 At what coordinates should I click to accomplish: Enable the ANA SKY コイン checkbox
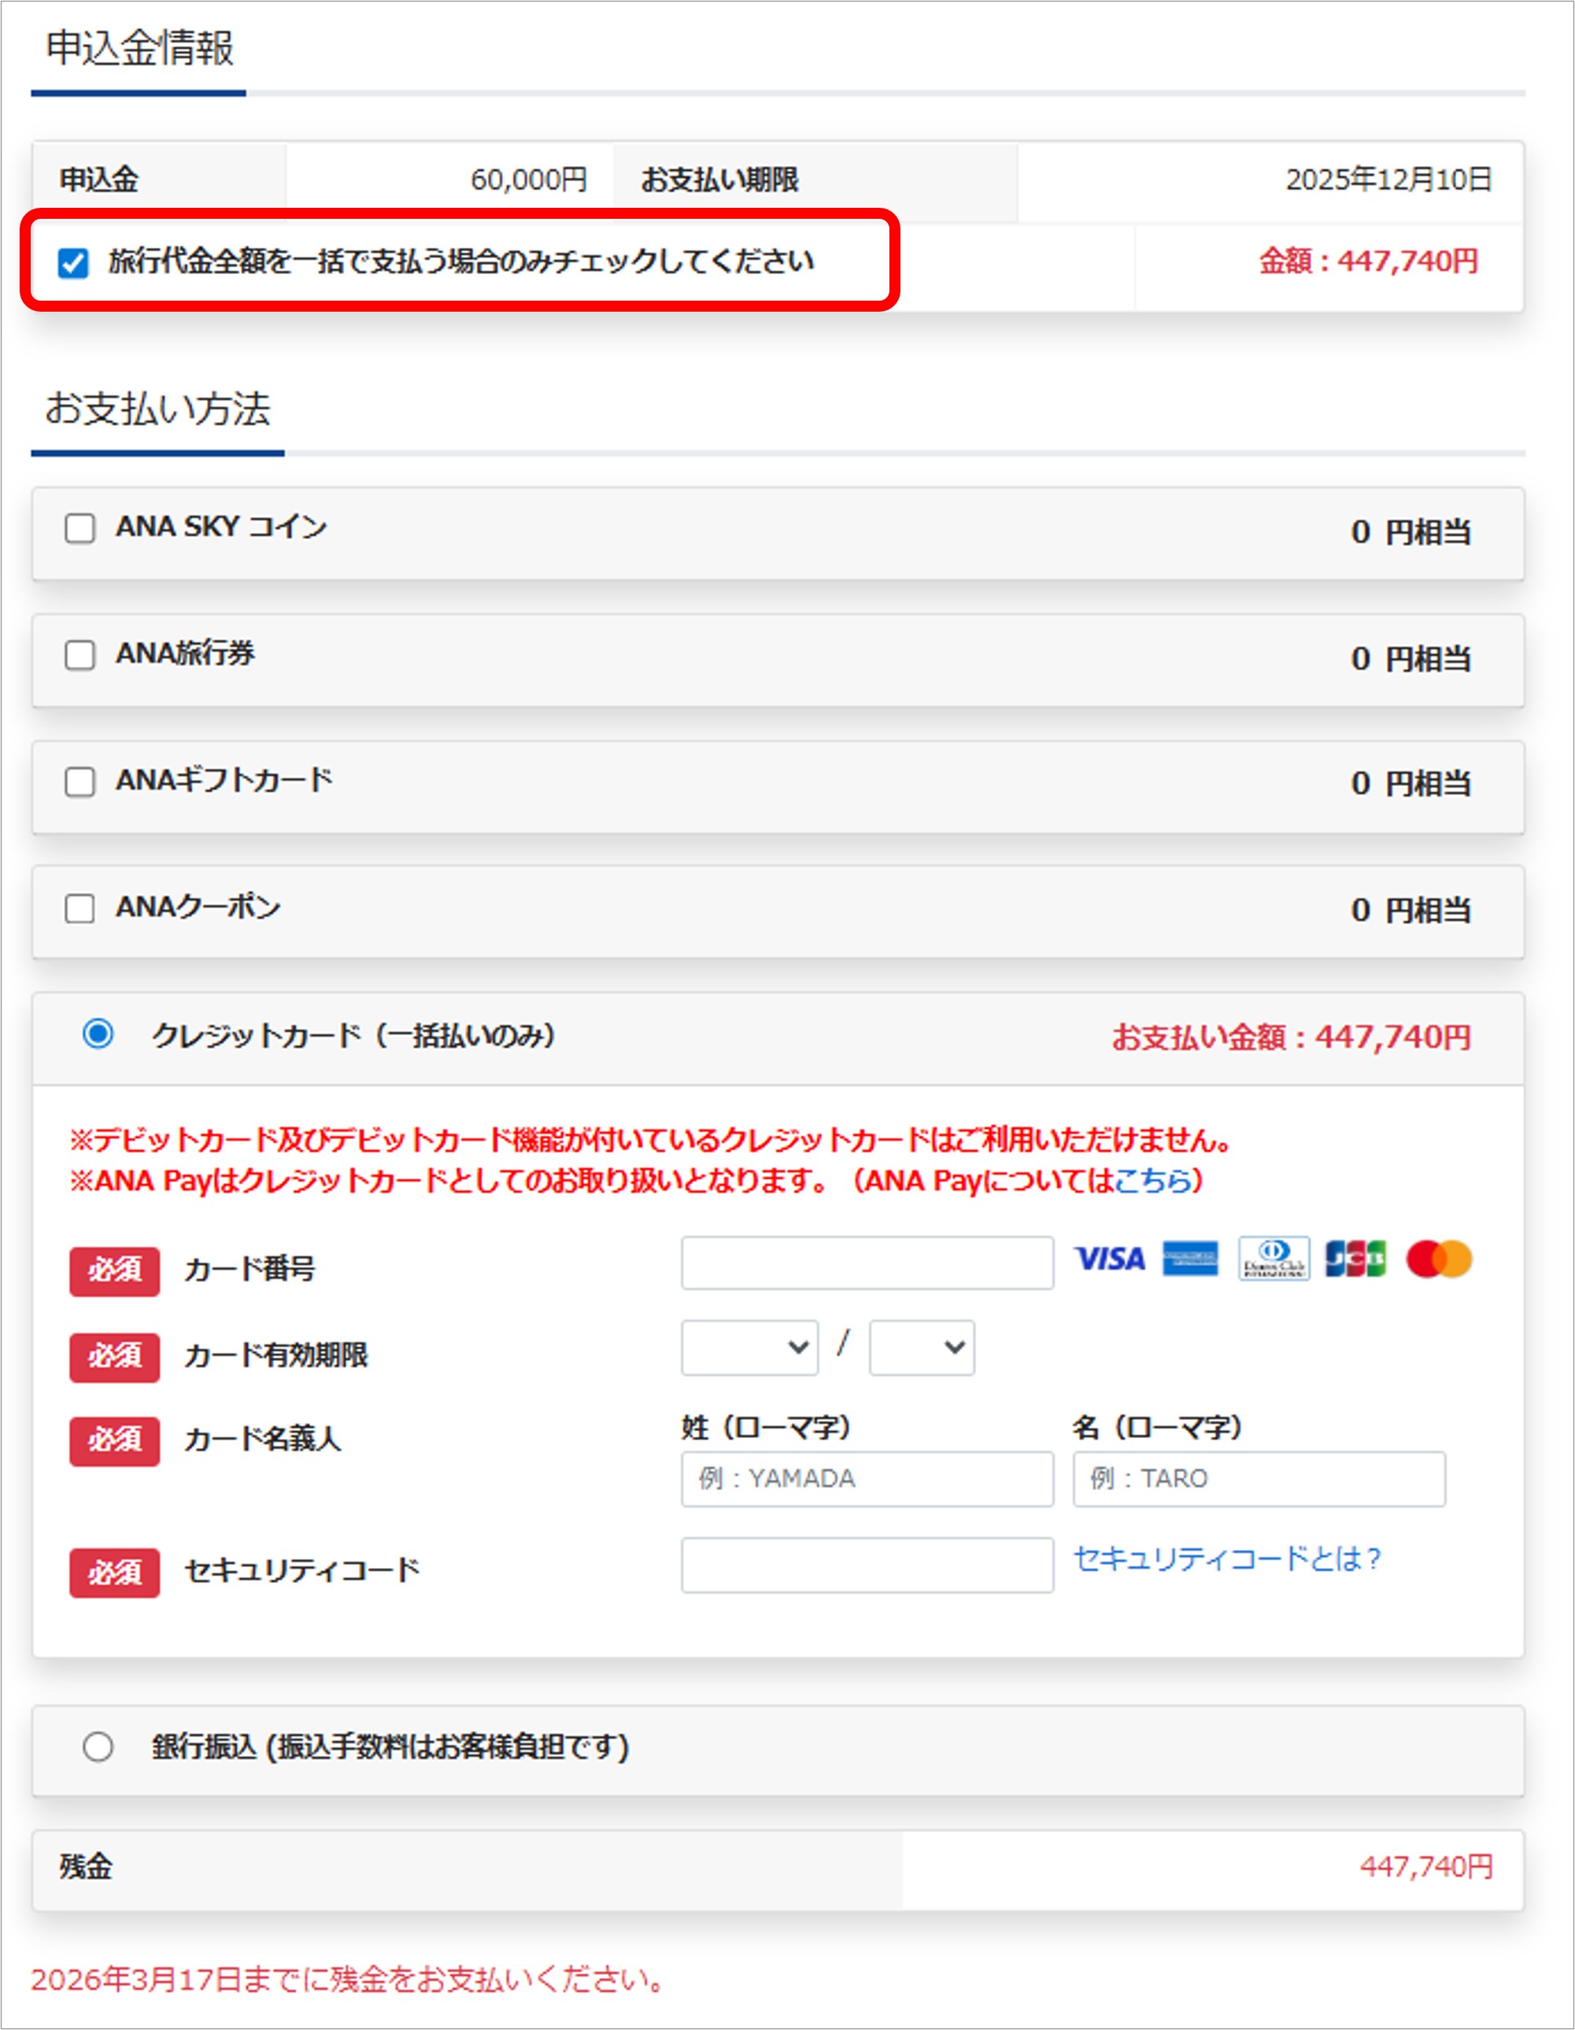click(x=80, y=528)
